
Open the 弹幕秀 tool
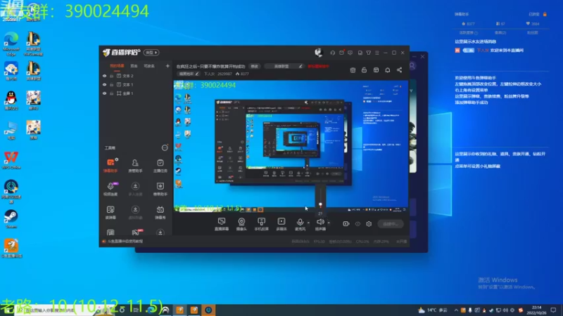coord(160,212)
